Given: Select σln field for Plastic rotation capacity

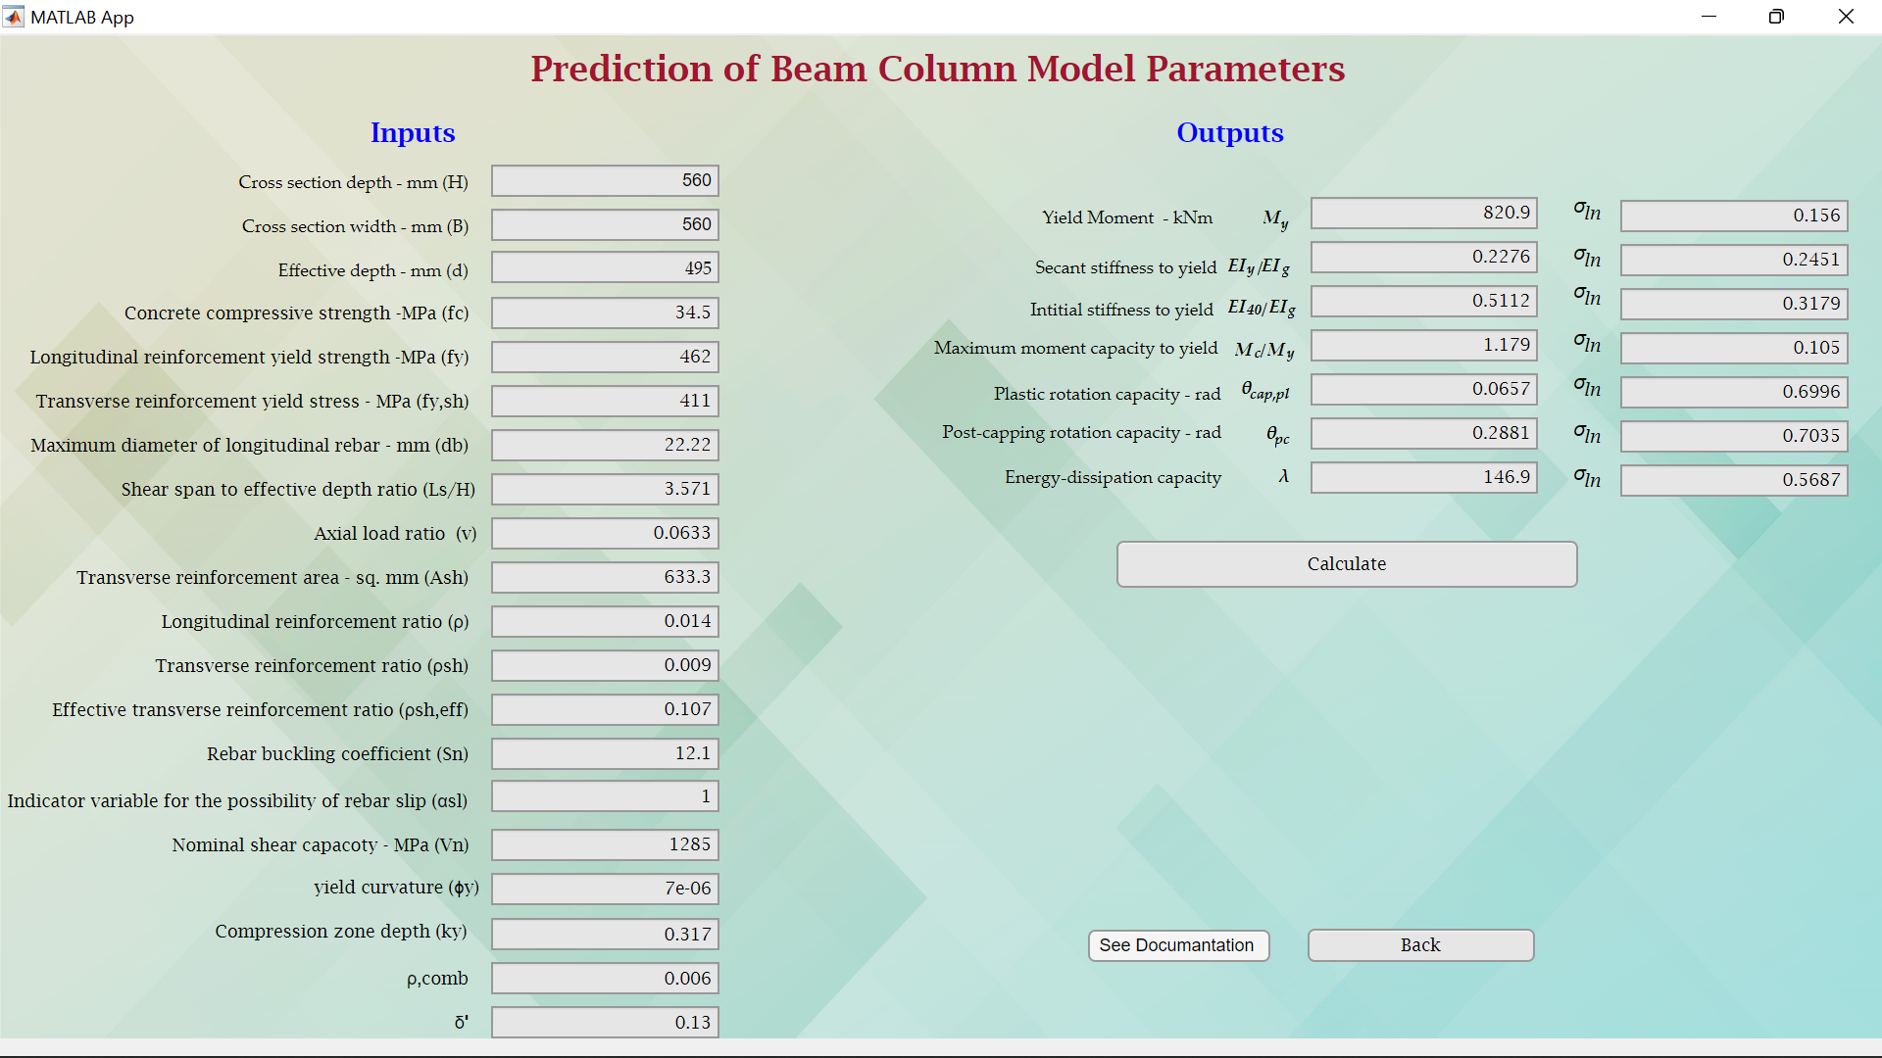Looking at the screenshot, I should [x=1733, y=393].
